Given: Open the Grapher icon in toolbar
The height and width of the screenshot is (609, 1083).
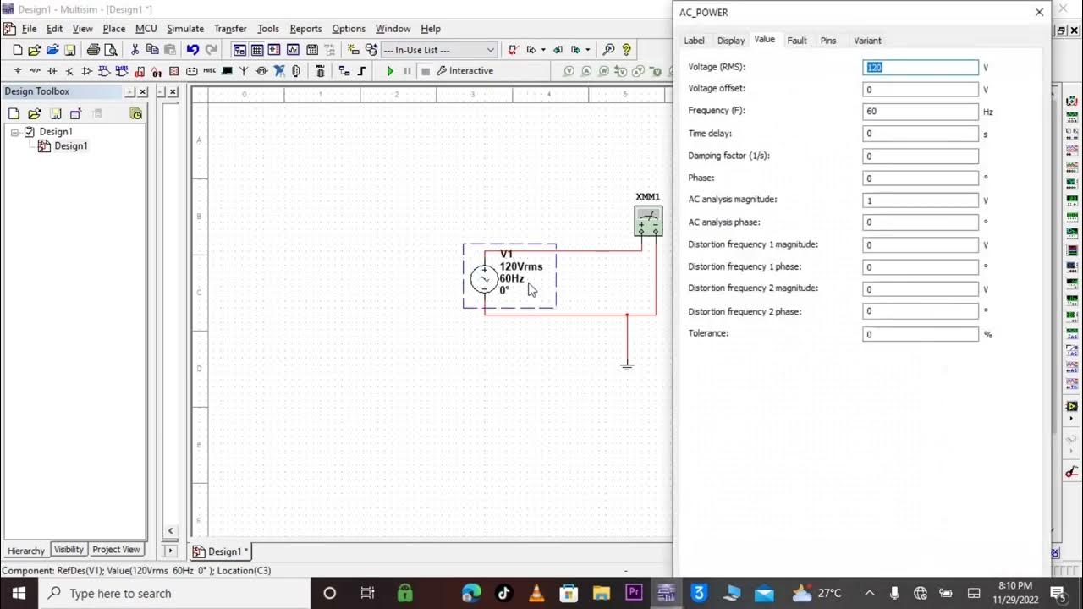Looking at the screenshot, I should [x=293, y=50].
